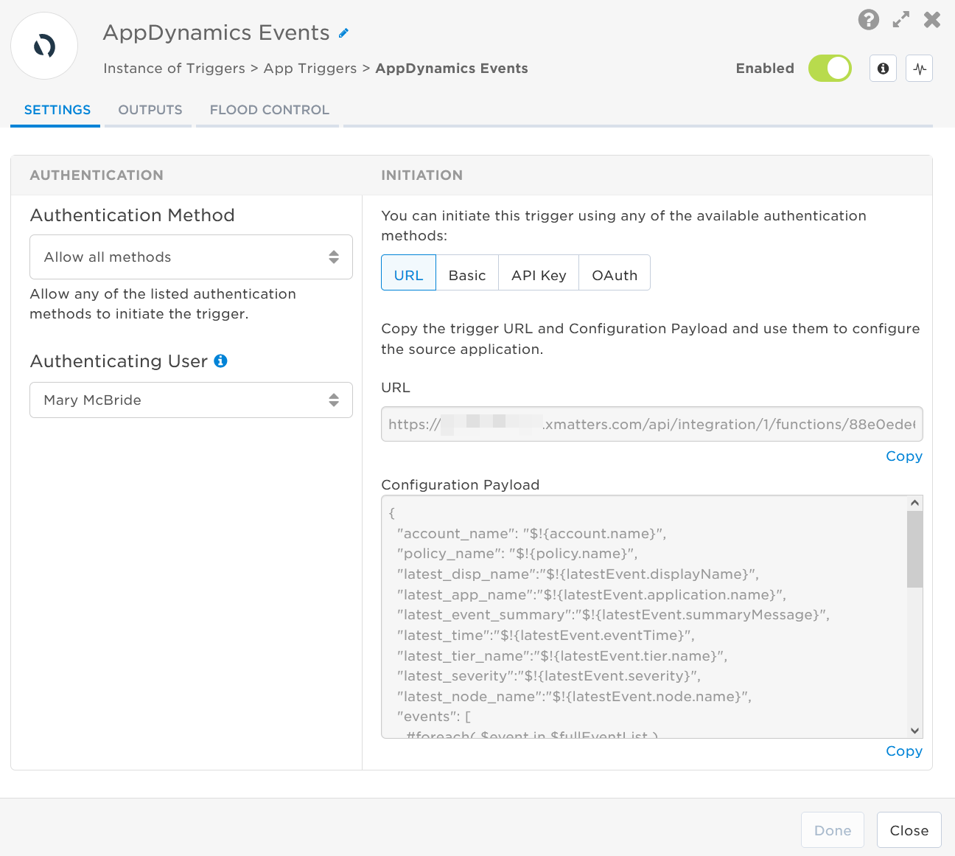
Task: Click the Done button
Action: coord(833,830)
